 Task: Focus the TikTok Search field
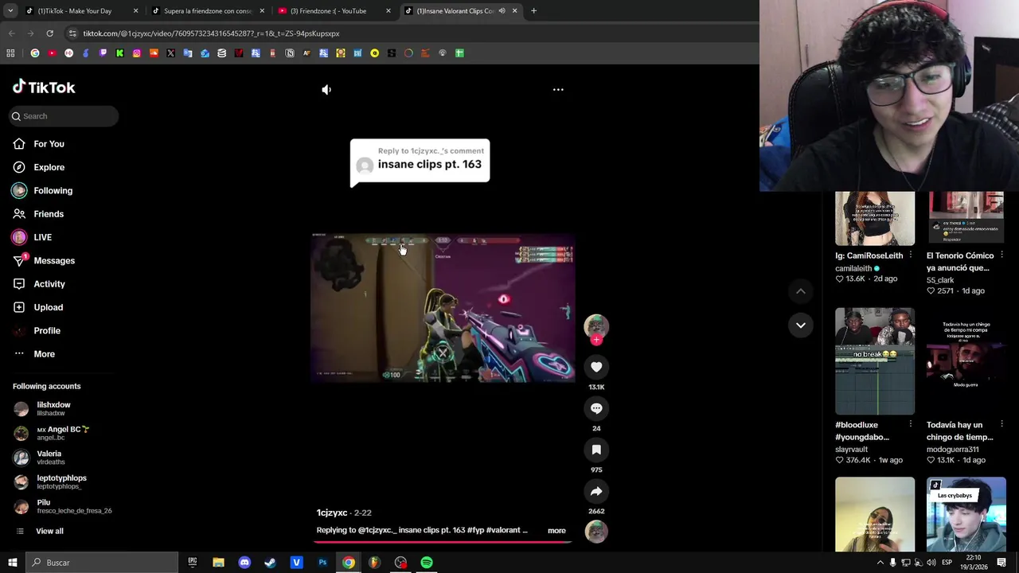(x=64, y=116)
